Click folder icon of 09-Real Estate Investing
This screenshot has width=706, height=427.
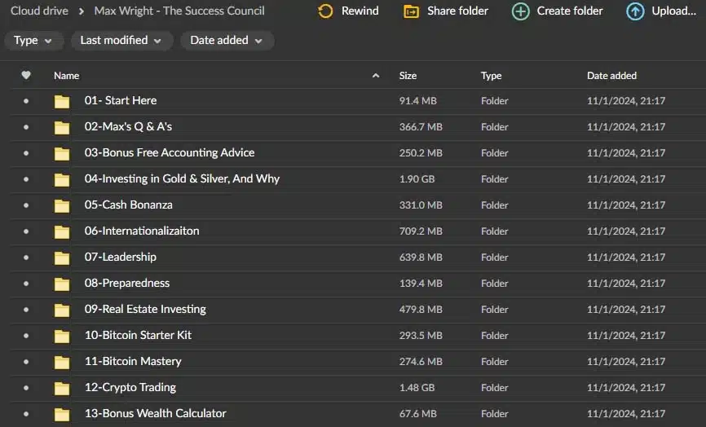tap(62, 310)
